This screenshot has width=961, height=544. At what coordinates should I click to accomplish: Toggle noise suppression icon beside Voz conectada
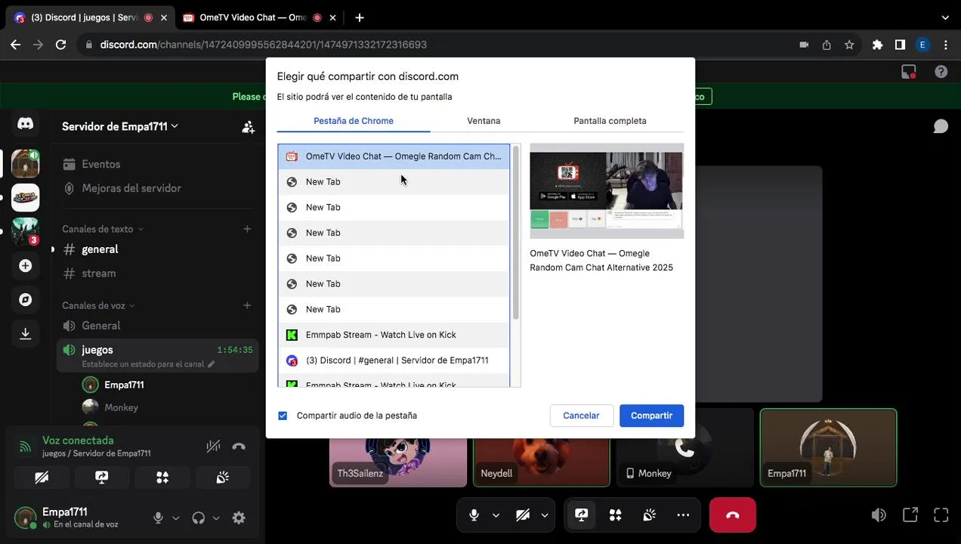213,447
